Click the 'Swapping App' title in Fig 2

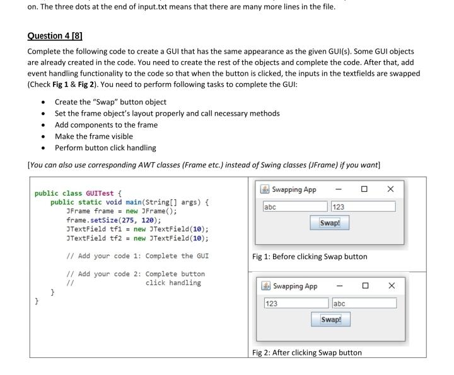(295, 286)
